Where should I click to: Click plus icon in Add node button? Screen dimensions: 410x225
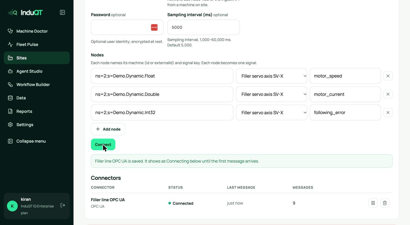tap(98, 129)
